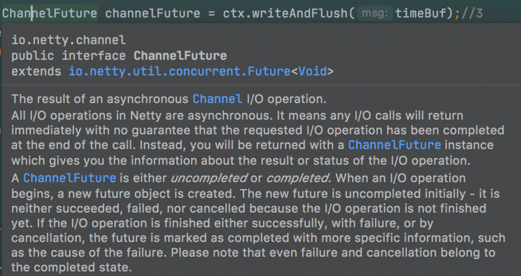
Task: Open ChannelFuture link in 'A ChannelFuture is either'
Action: pos(69,178)
